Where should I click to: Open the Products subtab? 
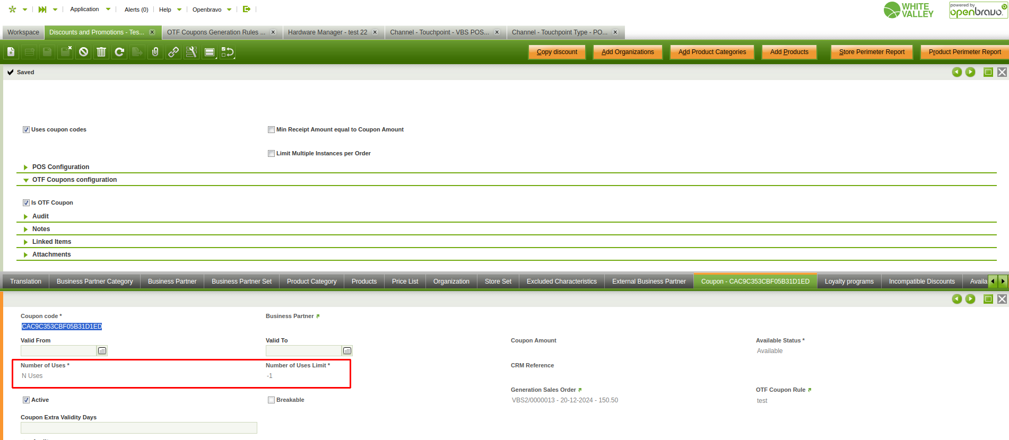364,281
